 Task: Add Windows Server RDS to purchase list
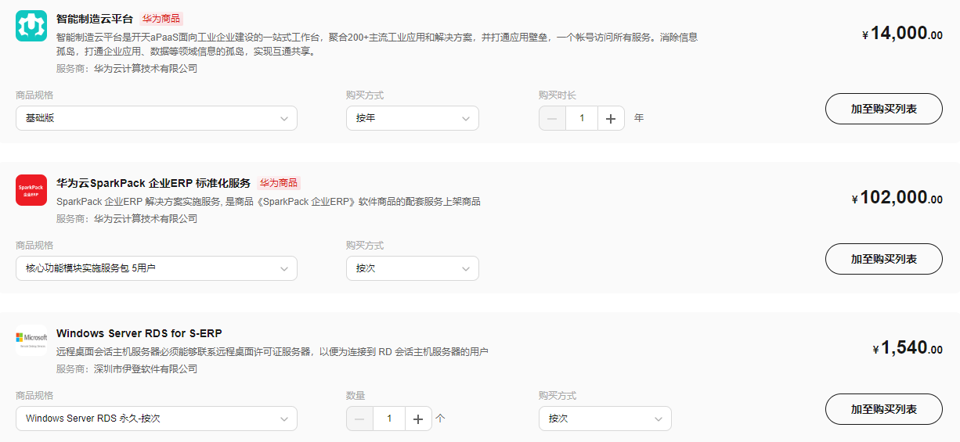(884, 409)
